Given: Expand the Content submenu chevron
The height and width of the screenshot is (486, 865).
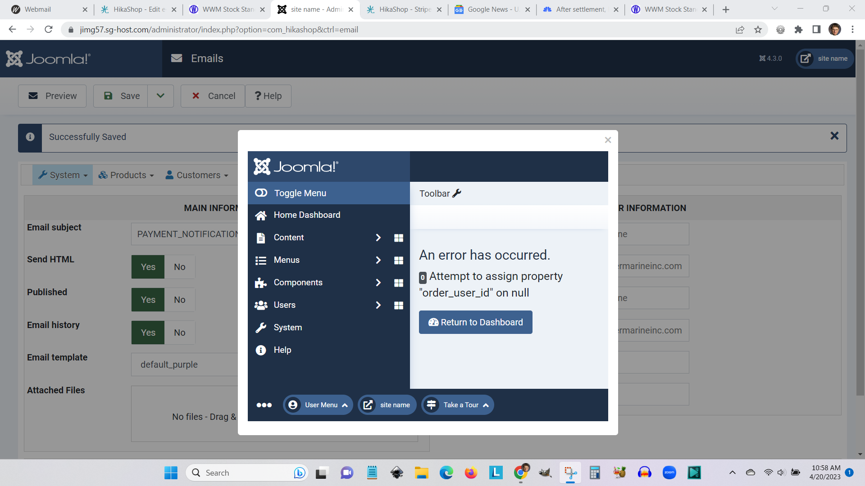Looking at the screenshot, I should [378, 238].
